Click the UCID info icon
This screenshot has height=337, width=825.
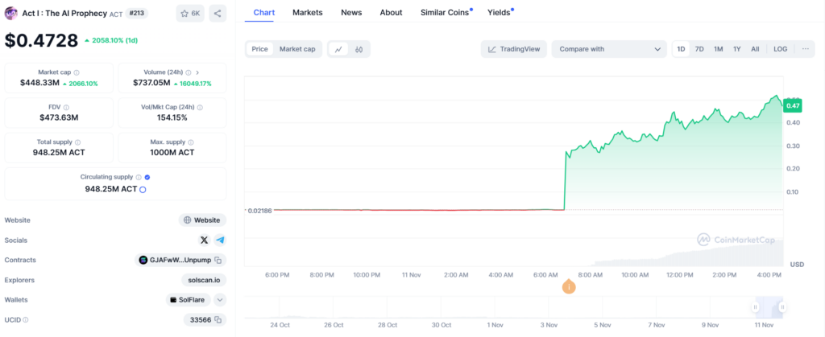(25, 319)
